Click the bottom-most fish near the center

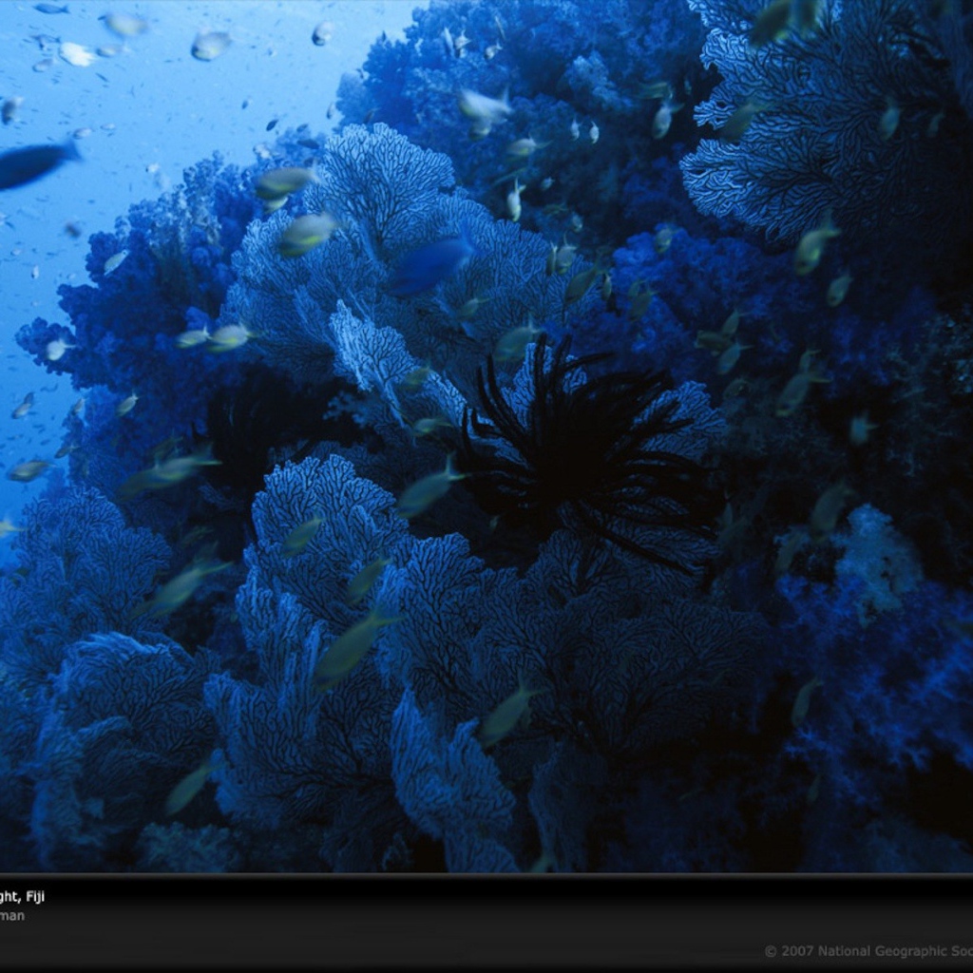click(x=505, y=715)
